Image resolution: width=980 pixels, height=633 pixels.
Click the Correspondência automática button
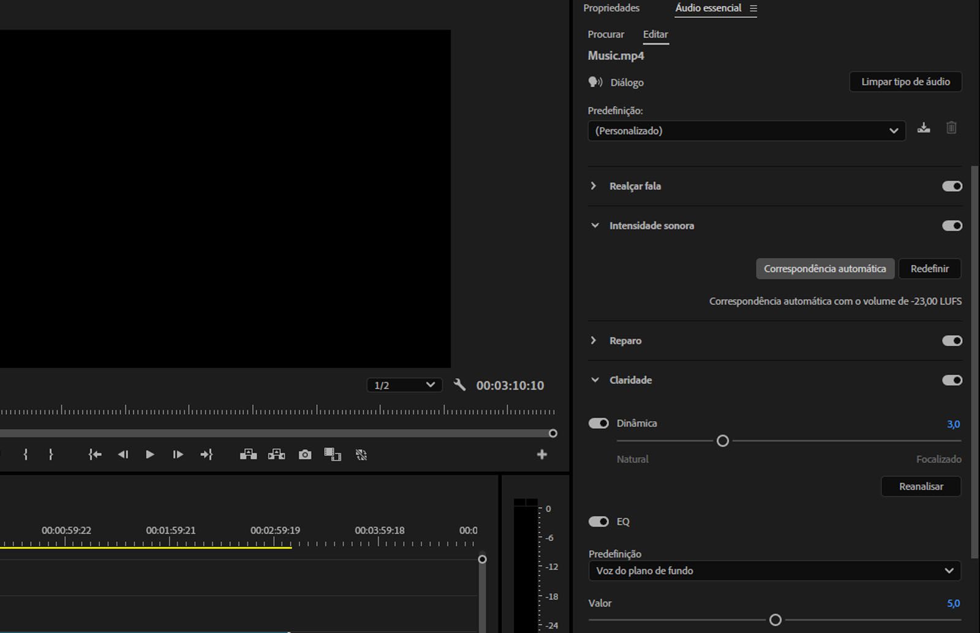[824, 269]
